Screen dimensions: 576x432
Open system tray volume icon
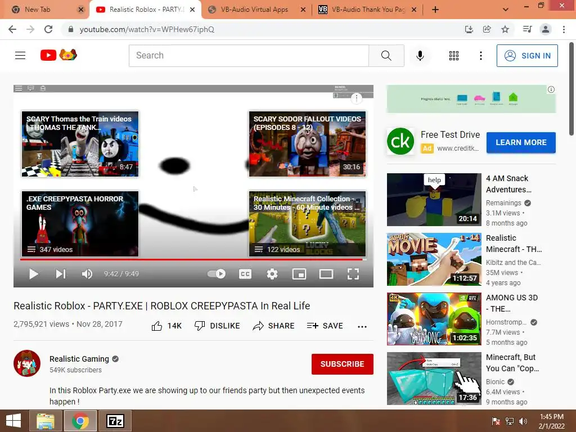523,421
